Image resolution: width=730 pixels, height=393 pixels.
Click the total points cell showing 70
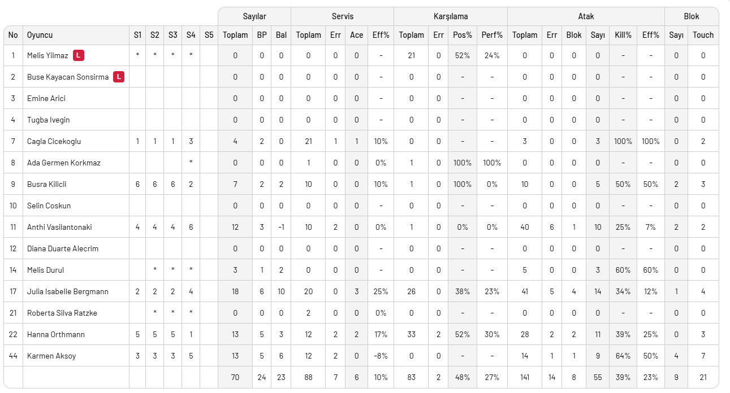(x=235, y=377)
